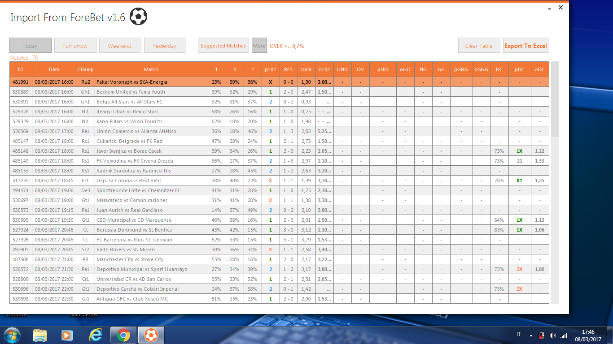Click o1X2 column header

coord(324,69)
